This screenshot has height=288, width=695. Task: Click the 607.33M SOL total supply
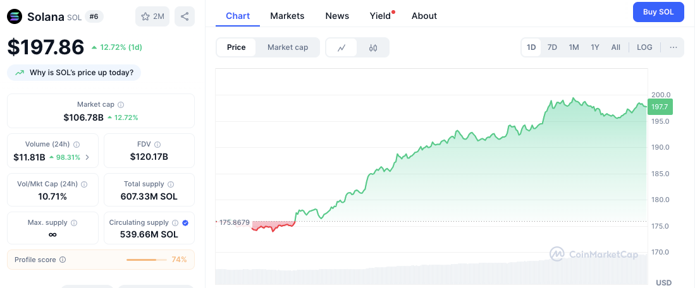(149, 196)
